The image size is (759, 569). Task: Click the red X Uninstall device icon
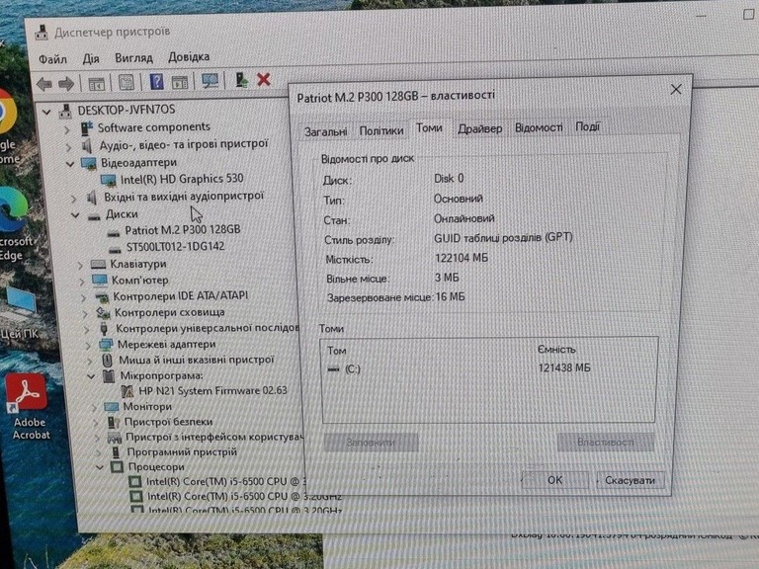pyautogui.click(x=264, y=79)
